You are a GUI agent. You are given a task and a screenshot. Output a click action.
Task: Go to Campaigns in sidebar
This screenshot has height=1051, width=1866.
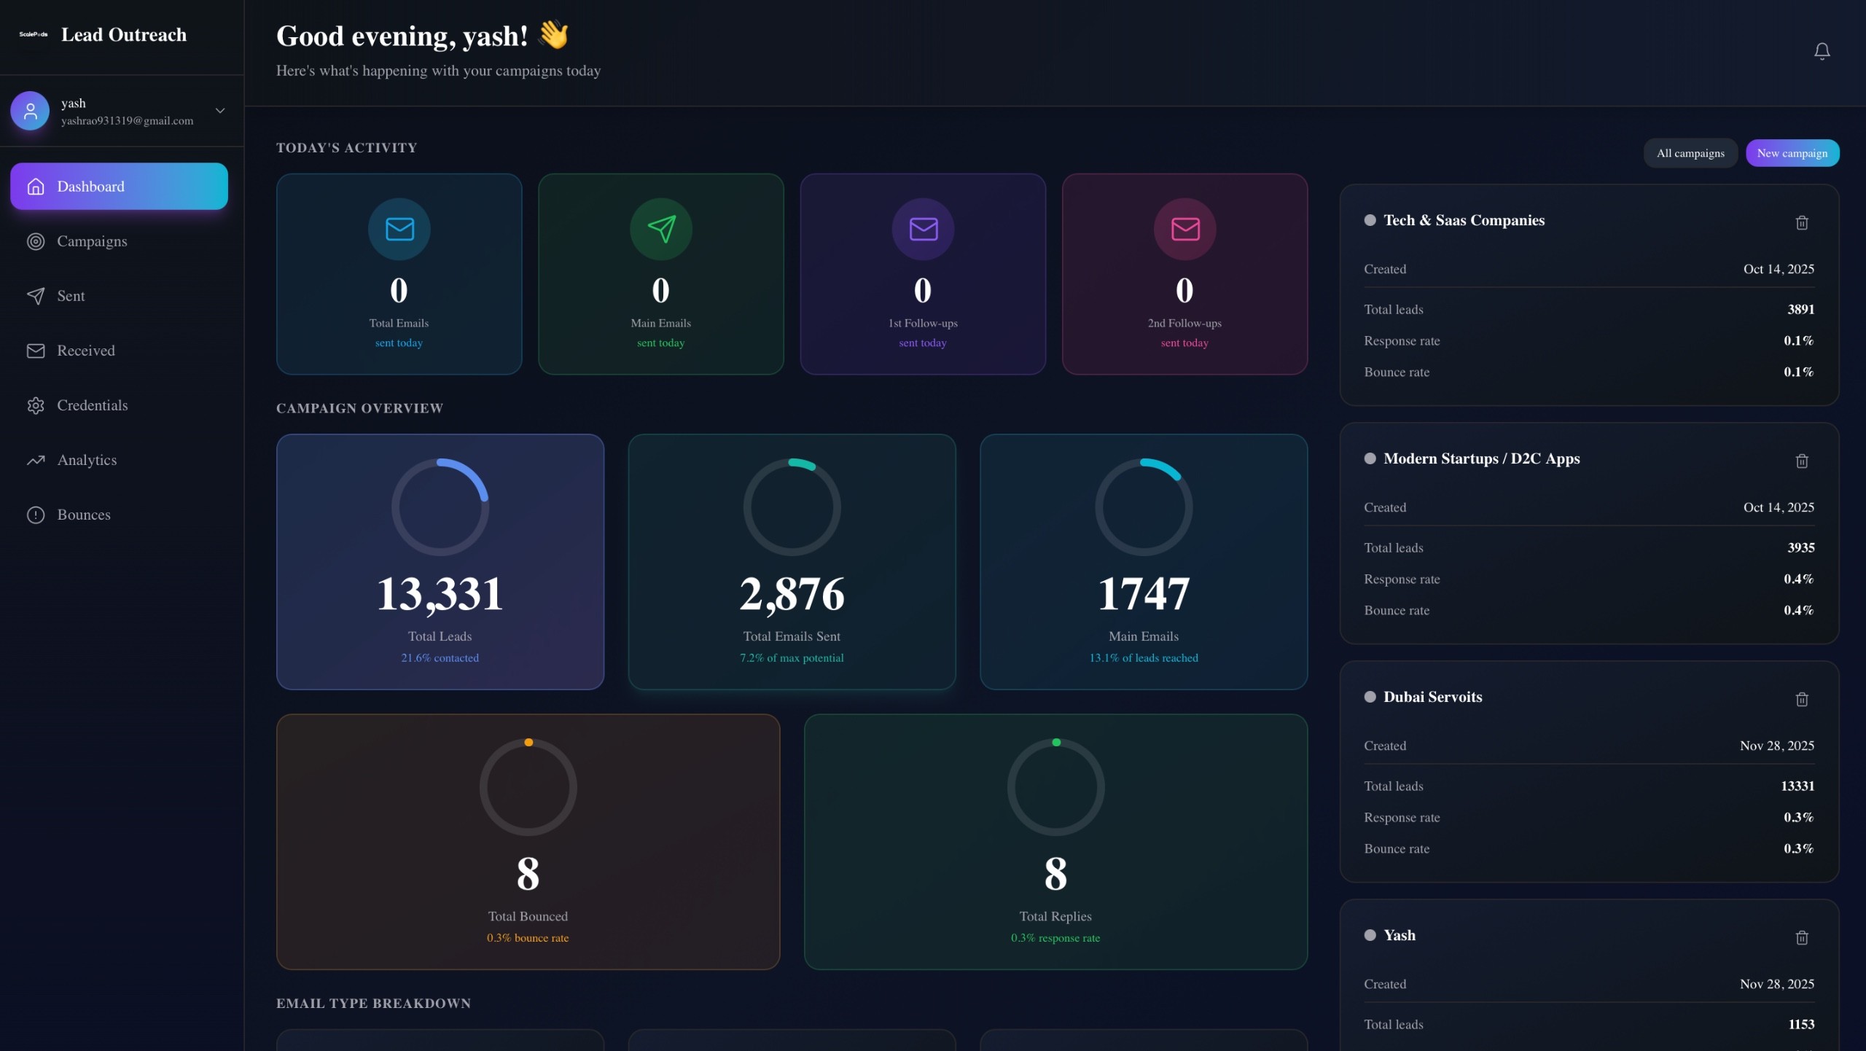92,241
